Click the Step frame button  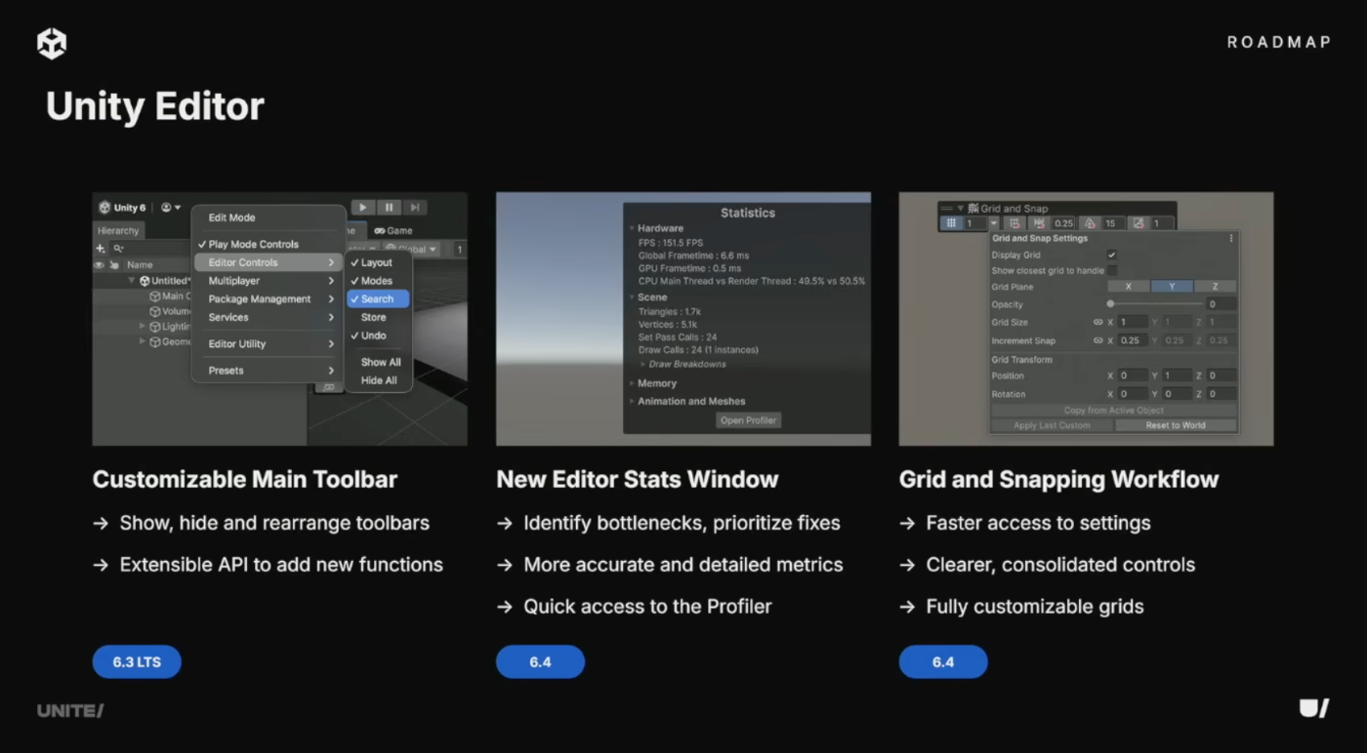[415, 207]
